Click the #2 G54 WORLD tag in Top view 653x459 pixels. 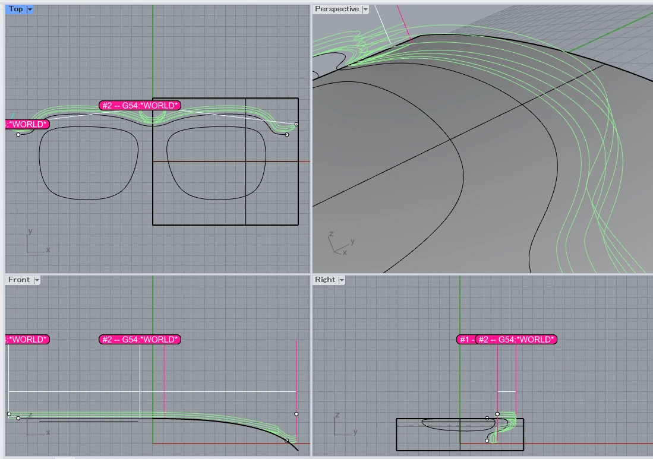click(140, 105)
